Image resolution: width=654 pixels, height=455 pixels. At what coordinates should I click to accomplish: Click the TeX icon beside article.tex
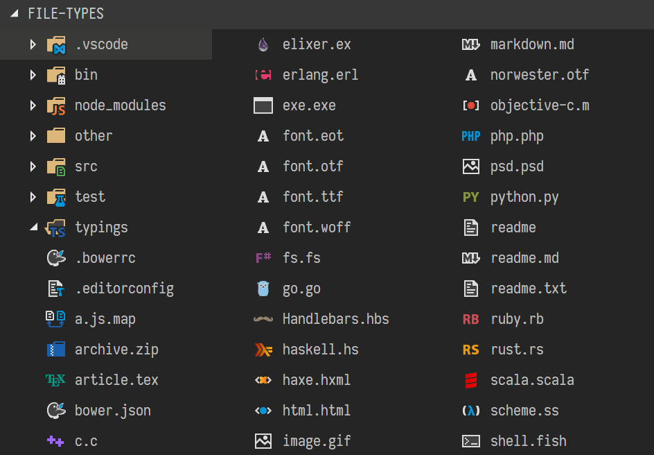pos(55,379)
